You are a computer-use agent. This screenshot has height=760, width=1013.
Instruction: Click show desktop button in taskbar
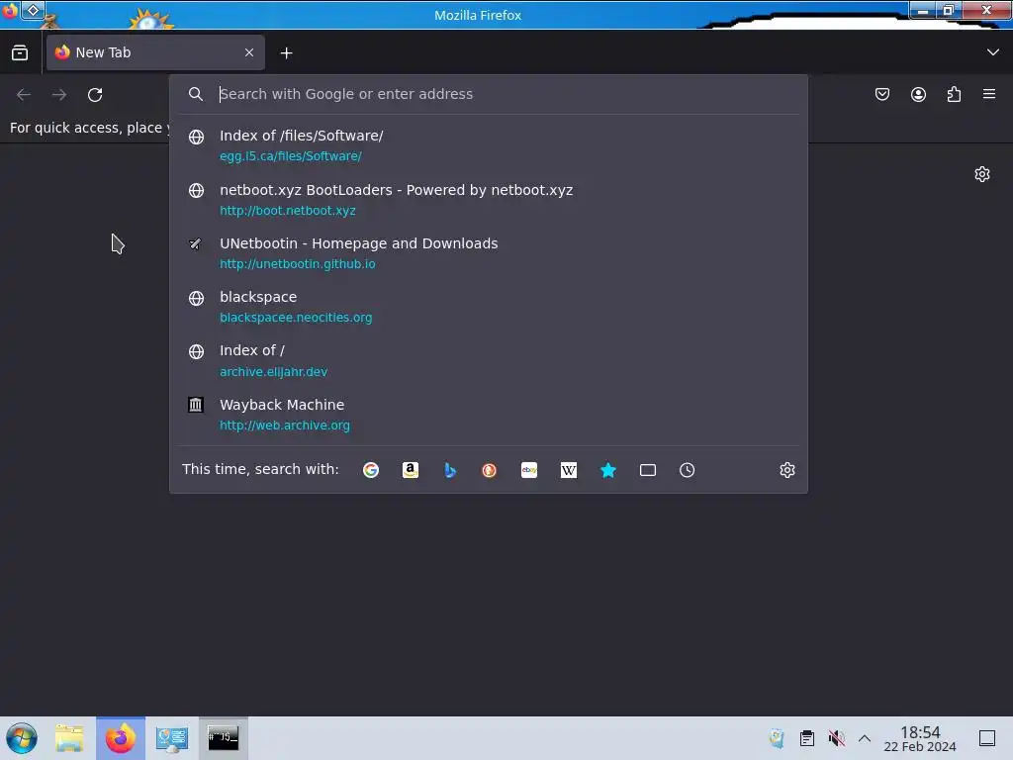[x=987, y=738]
